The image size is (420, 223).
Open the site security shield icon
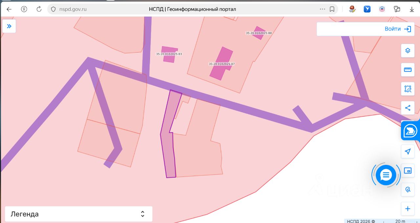pyautogui.click(x=53, y=9)
